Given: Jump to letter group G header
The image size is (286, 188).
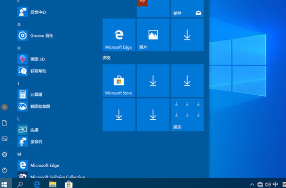Looking at the screenshot, I should [19, 25].
